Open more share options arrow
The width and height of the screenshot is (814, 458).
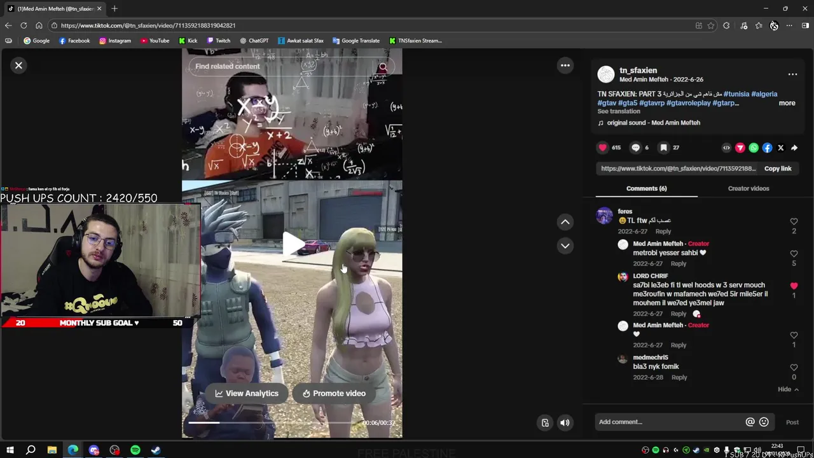(794, 148)
